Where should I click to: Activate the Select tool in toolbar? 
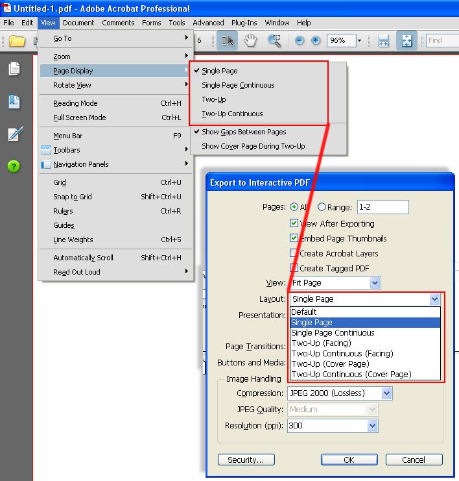coord(227,40)
